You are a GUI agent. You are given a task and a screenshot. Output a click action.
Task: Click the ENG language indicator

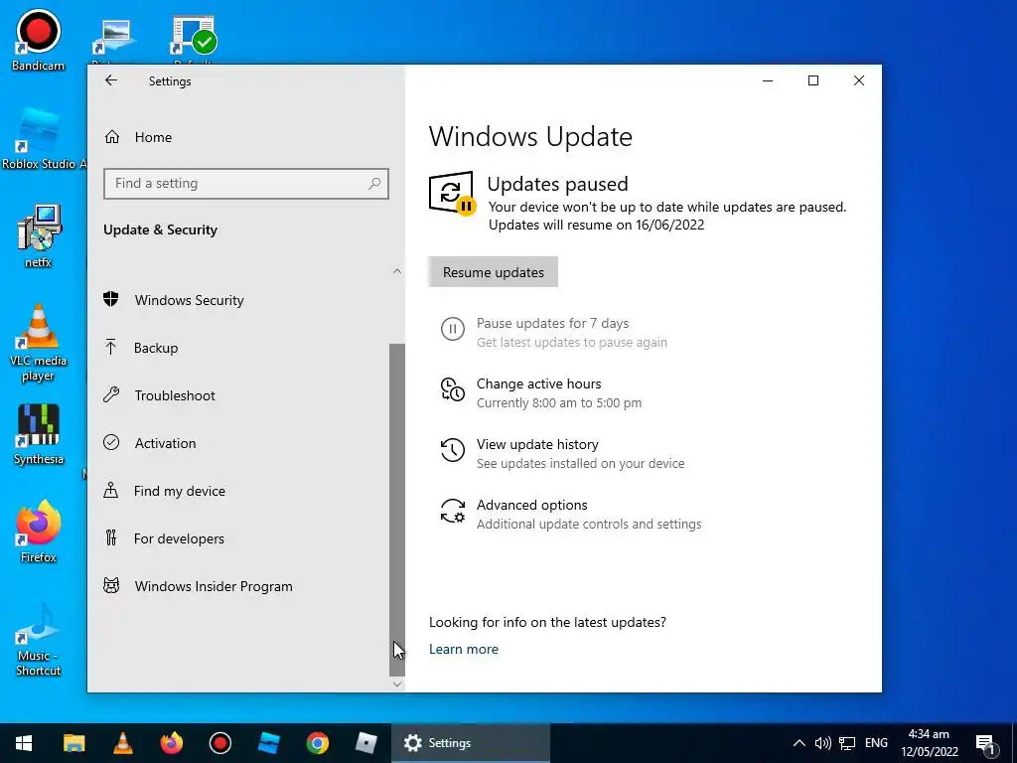[876, 743]
